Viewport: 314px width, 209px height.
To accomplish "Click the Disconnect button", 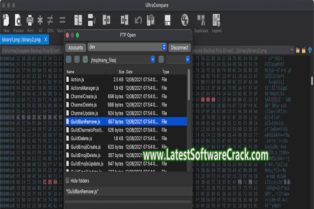I will (179, 47).
